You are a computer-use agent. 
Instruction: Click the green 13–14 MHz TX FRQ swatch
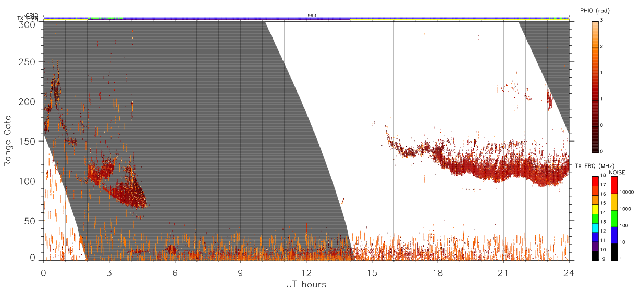pos(595,219)
